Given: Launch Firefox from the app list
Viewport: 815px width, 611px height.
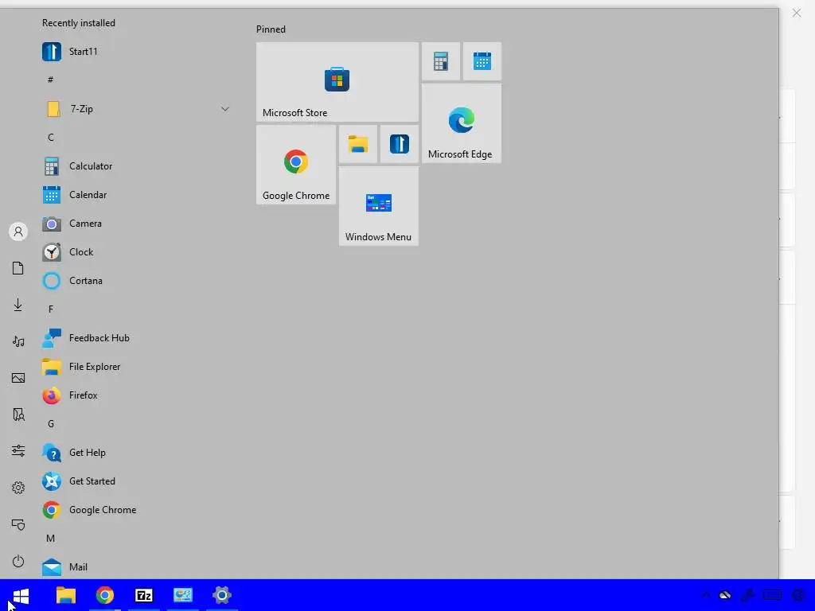Looking at the screenshot, I should coord(135,395).
